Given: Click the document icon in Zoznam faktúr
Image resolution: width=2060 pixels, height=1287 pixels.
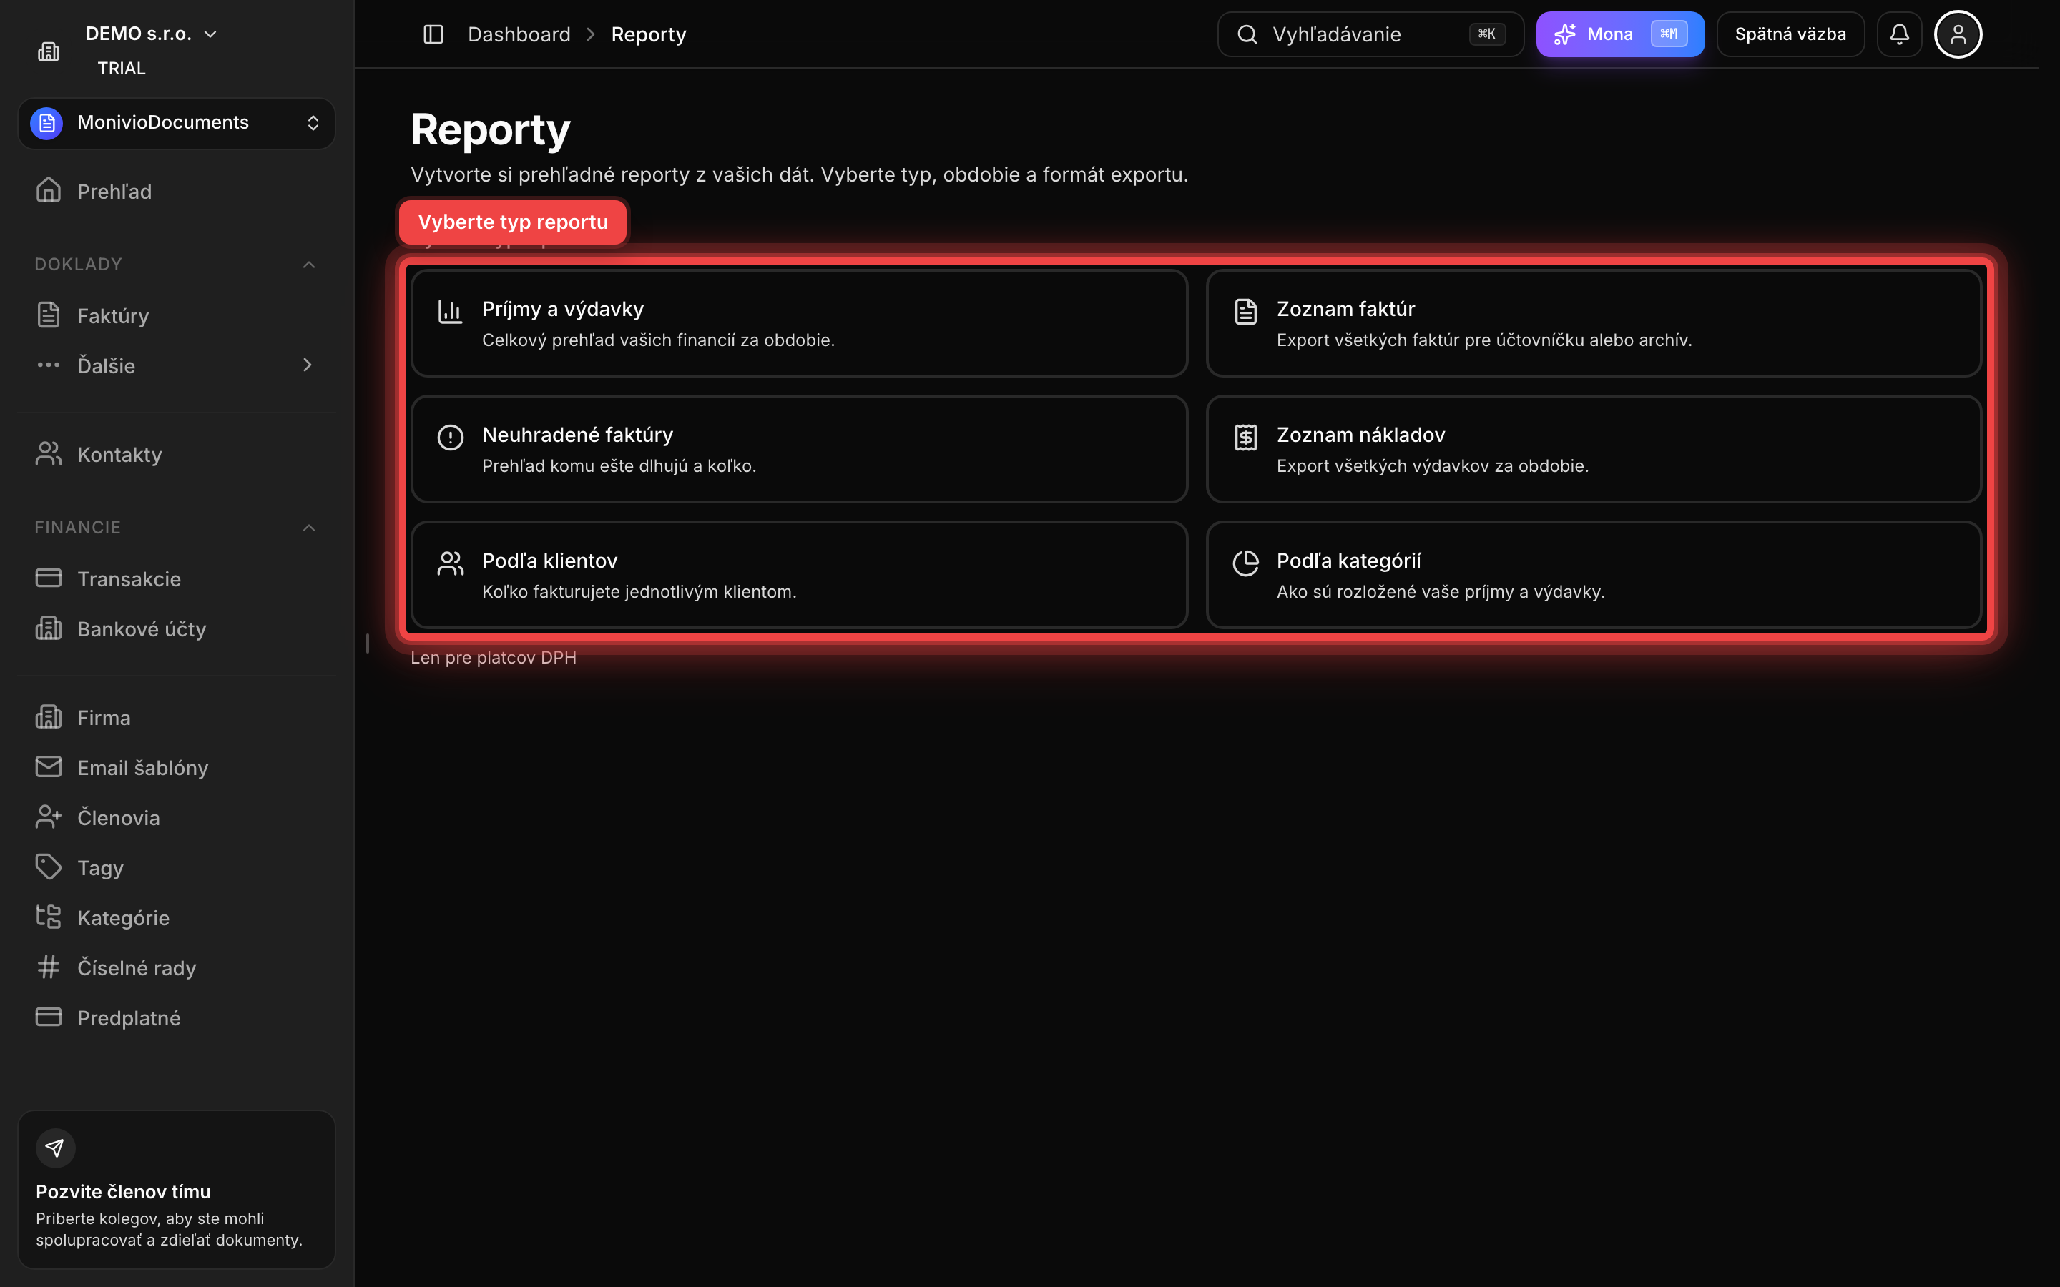Looking at the screenshot, I should [1245, 312].
